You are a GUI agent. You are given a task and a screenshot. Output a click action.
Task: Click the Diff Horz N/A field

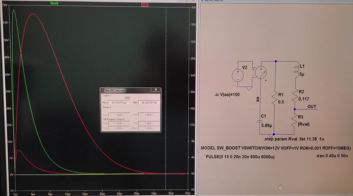click(119, 123)
